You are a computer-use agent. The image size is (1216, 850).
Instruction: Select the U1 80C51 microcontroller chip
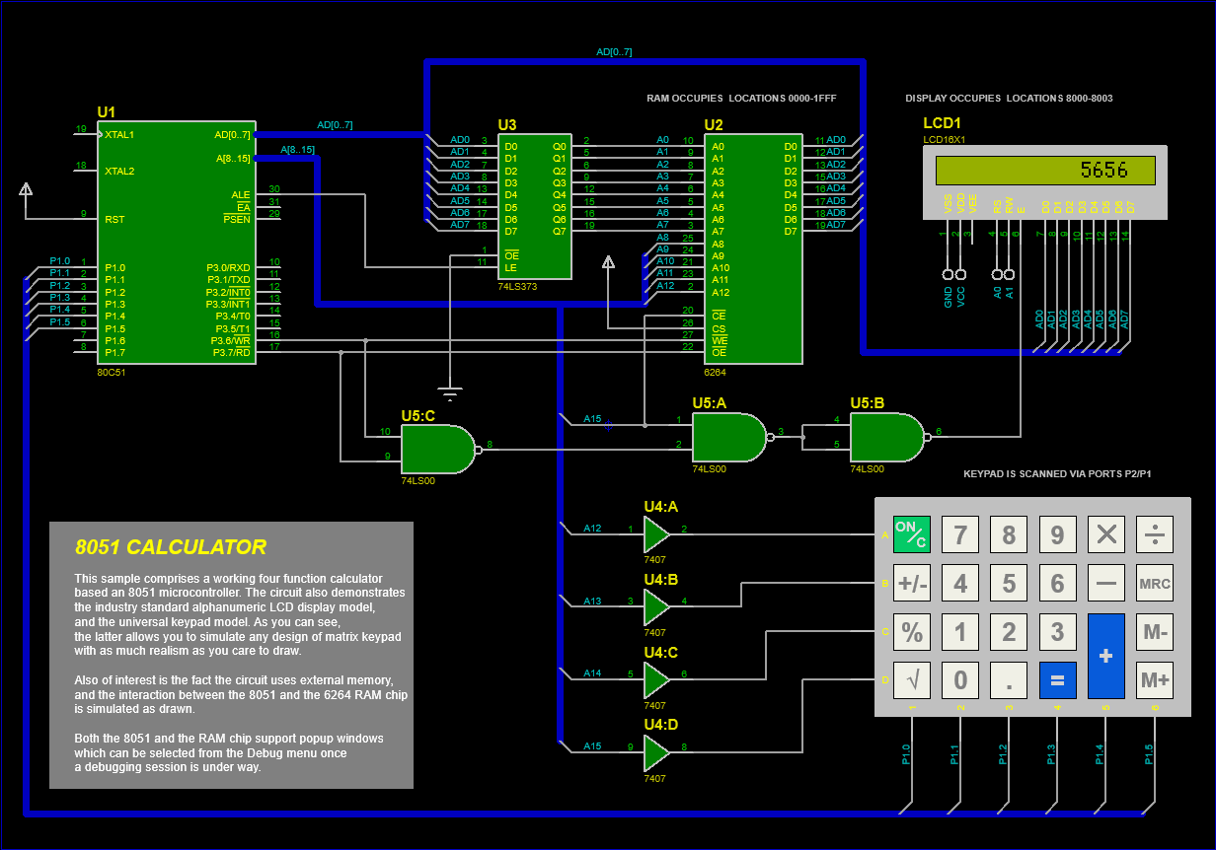pos(176,243)
